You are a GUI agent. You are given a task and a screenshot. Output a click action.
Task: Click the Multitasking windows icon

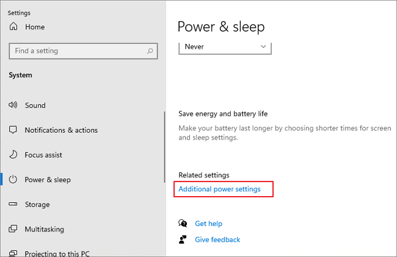[x=13, y=229]
